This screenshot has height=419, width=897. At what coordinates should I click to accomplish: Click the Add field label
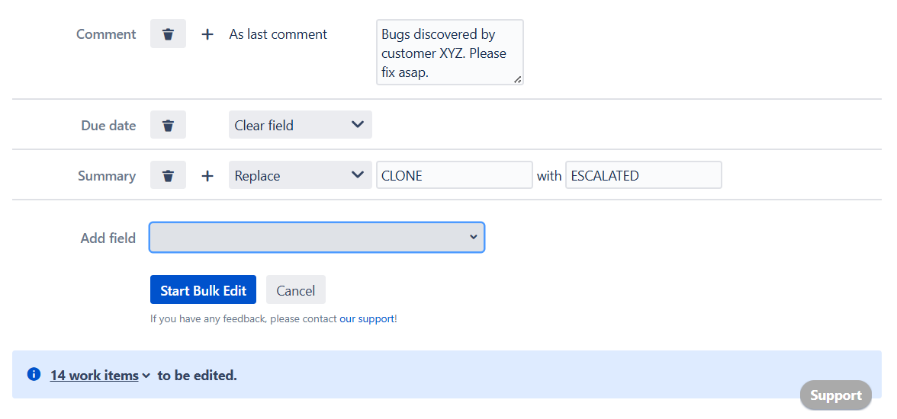tap(108, 238)
